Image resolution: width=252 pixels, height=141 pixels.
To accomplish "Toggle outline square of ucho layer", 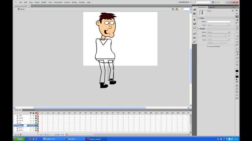I will coord(36,116).
